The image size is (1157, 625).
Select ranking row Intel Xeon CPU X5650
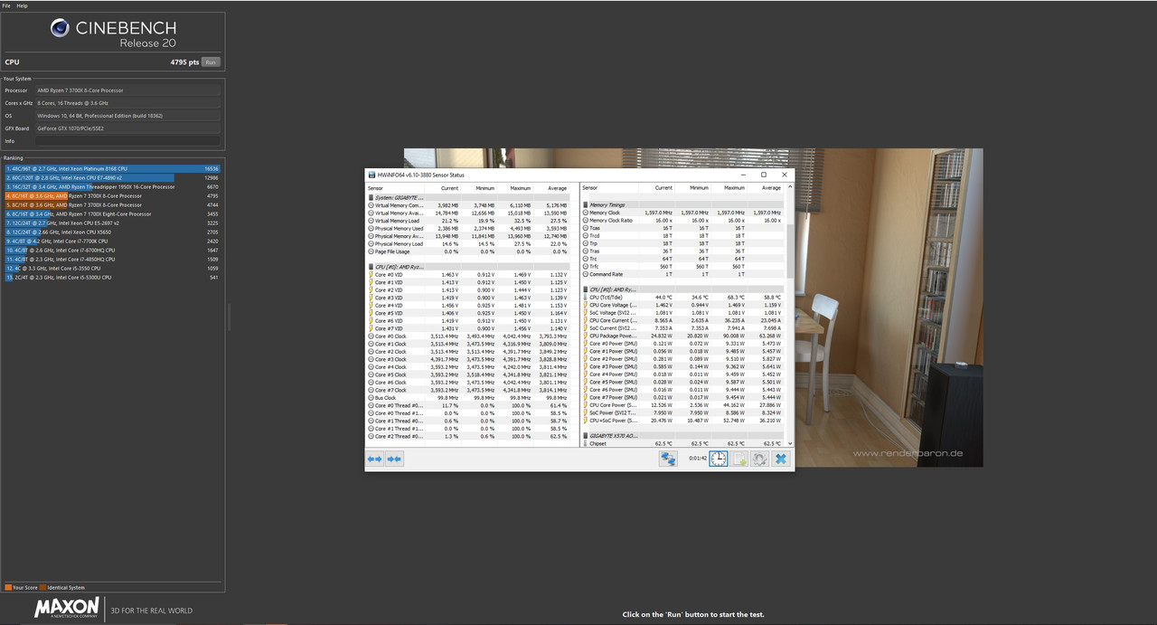coord(113,232)
